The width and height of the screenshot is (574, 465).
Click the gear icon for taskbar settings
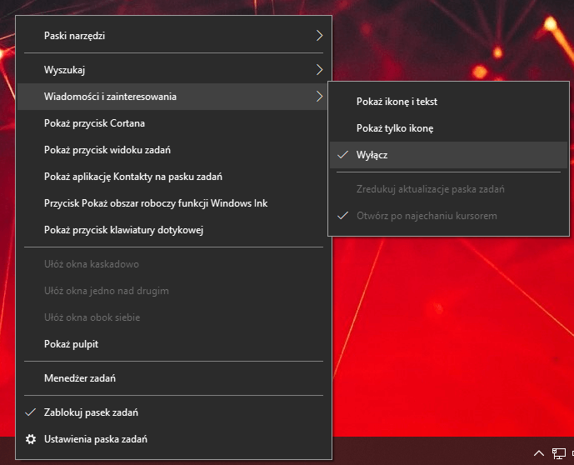point(31,439)
